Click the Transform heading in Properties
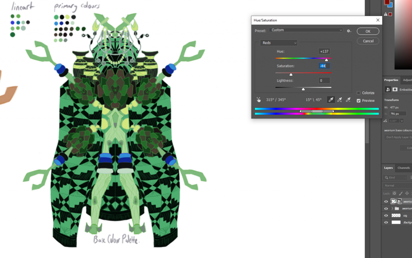Viewport: 412px width, 258px height. point(391,100)
